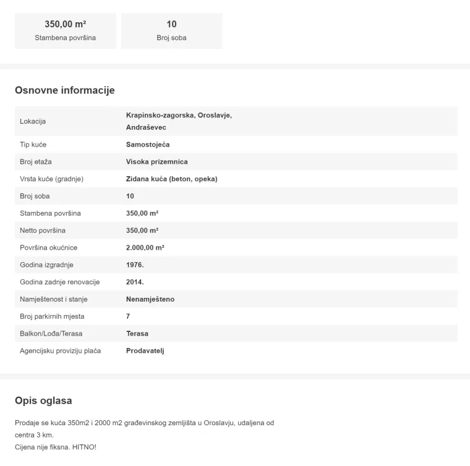This screenshot has width=470, height=466.
Task: Click the Krapinsko-zagorska, Oroslavje location value
Action: pos(178,116)
